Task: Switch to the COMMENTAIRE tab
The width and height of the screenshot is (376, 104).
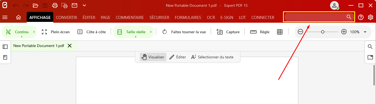Action: [x=130, y=17]
